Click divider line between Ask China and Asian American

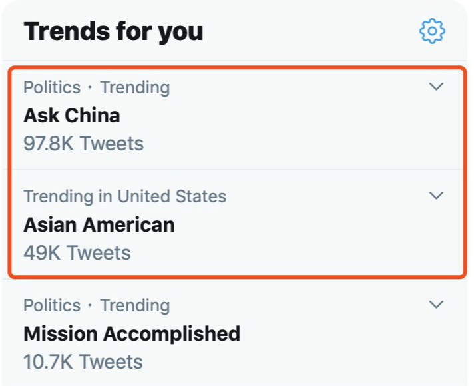click(236, 170)
